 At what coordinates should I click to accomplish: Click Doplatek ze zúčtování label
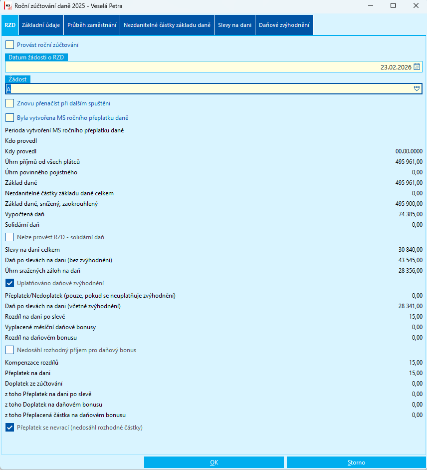33,384
